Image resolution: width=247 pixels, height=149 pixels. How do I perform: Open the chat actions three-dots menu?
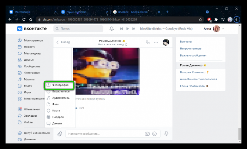pos(156,42)
